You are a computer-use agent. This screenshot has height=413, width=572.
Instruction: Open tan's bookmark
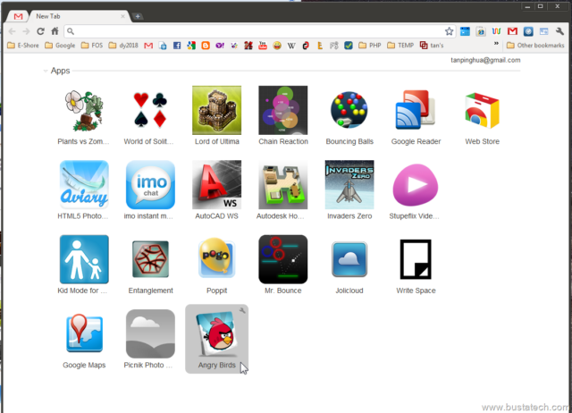pyautogui.click(x=432, y=46)
